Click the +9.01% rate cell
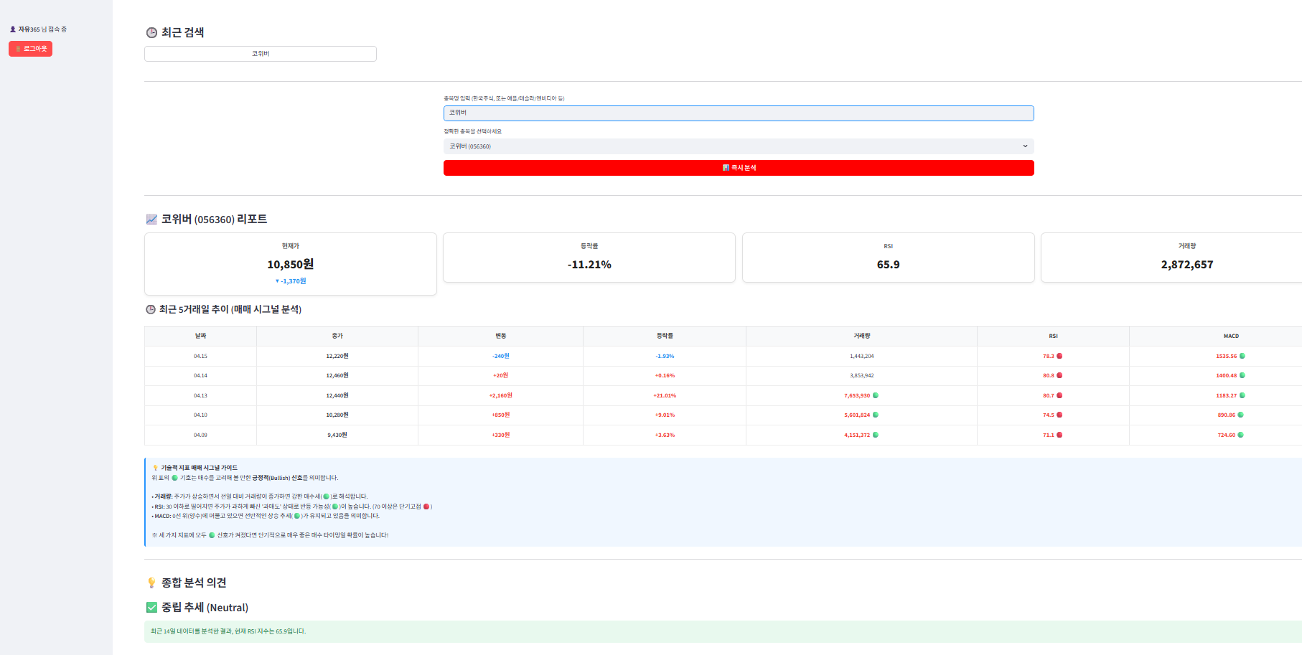The height and width of the screenshot is (655, 1302). (x=665, y=415)
